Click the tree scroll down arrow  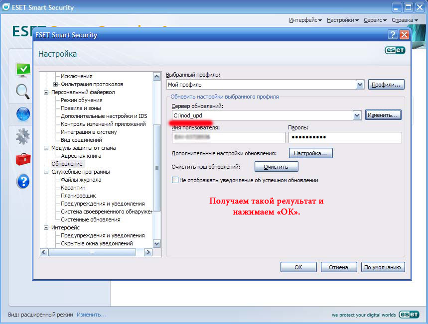156,244
